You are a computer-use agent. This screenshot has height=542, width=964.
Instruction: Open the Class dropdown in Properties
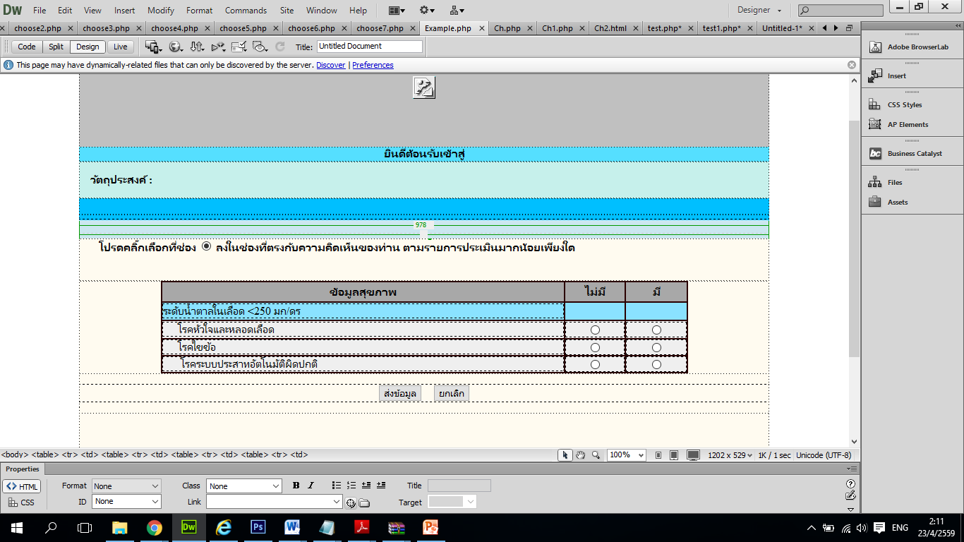244,486
